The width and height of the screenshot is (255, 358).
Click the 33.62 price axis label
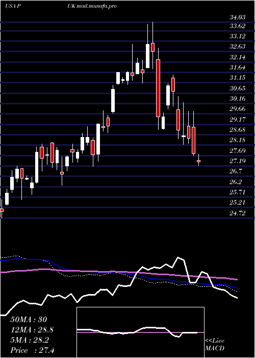click(x=237, y=26)
